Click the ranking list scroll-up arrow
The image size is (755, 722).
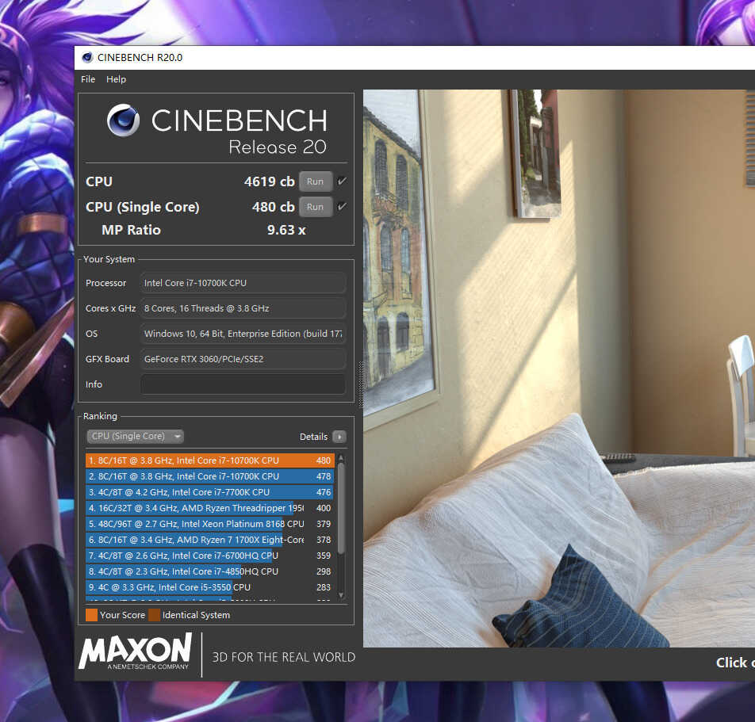[341, 458]
